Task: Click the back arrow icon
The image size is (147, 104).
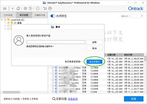Action: [x=13, y=9]
